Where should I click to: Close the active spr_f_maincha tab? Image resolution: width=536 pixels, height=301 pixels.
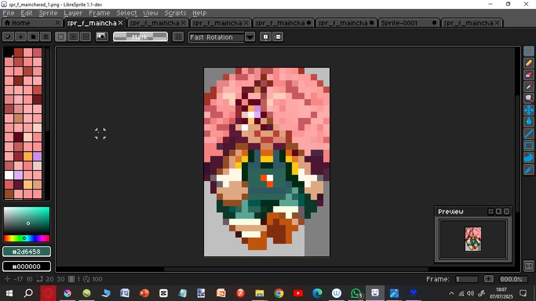point(120,23)
